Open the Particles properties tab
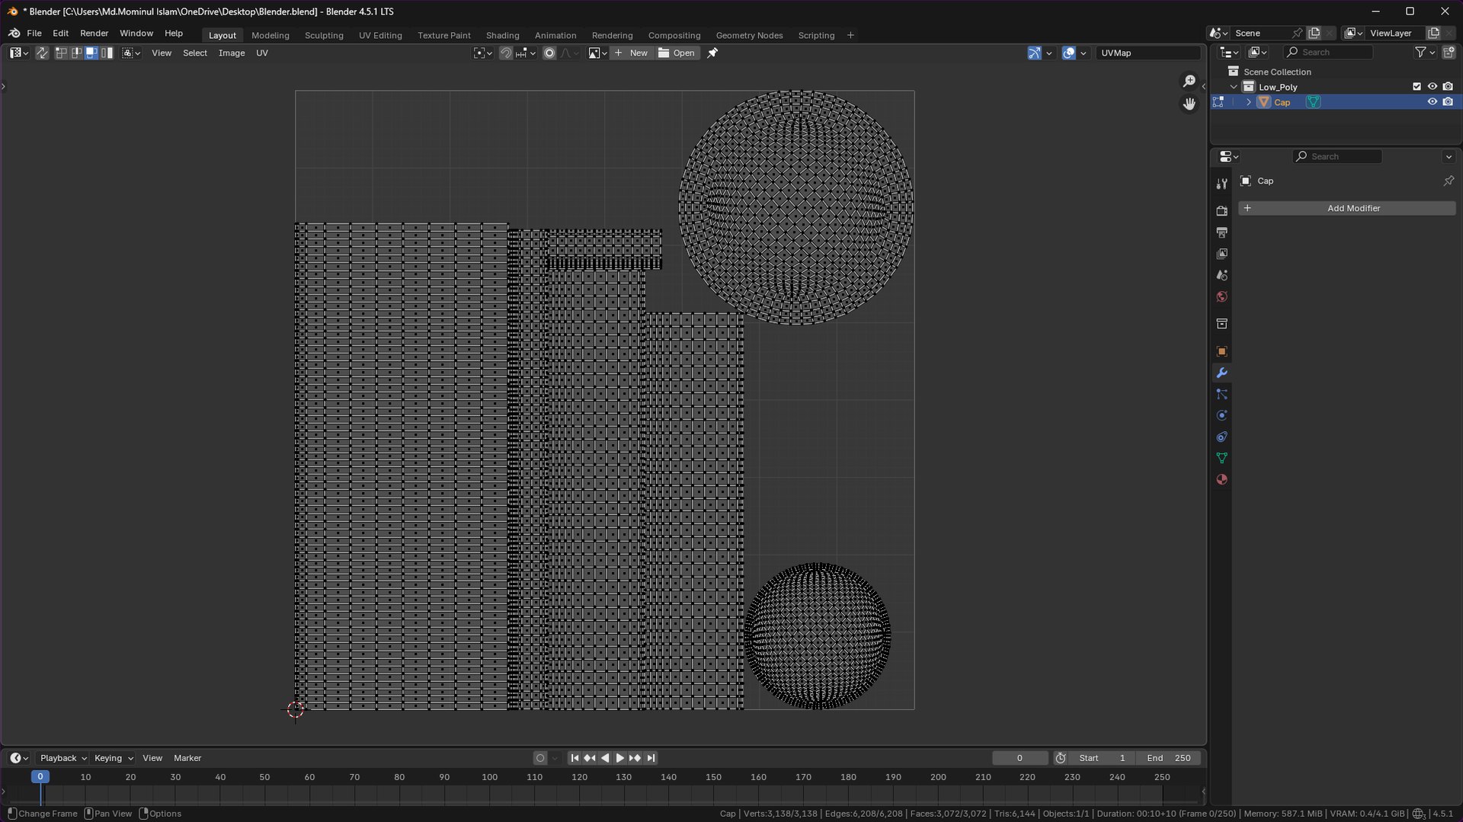 [x=1221, y=394]
